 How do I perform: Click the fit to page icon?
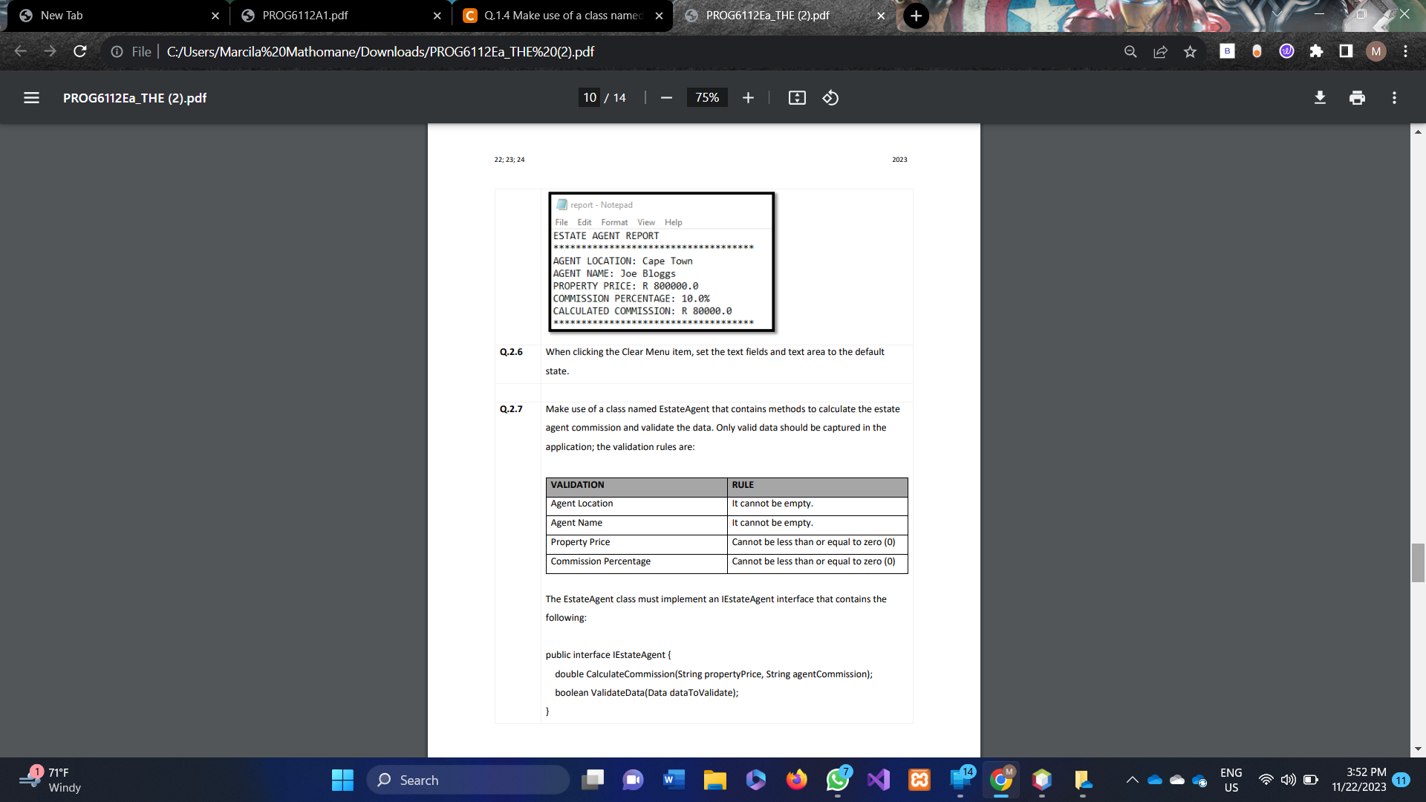[x=797, y=98]
